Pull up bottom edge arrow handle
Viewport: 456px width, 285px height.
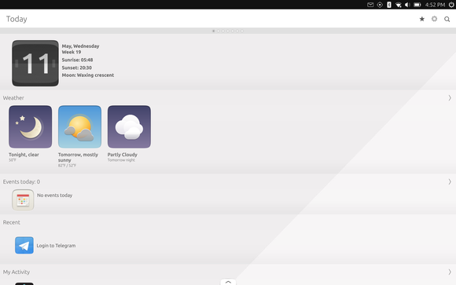(228, 282)
